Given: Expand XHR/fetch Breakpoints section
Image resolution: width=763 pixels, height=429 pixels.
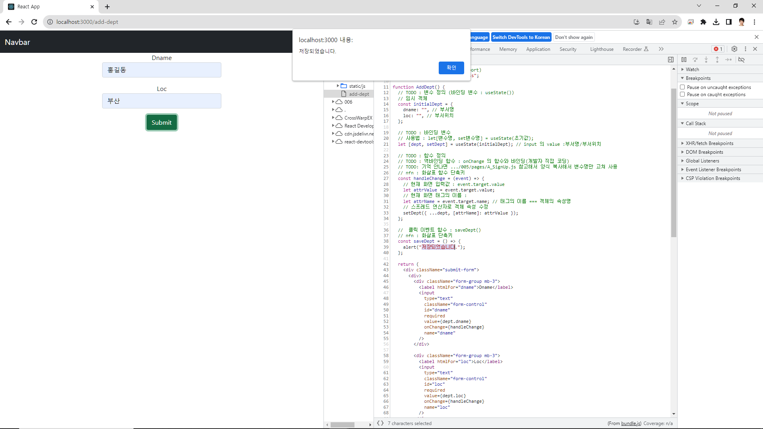Looking at the screenshot, I should click(709, 143).
